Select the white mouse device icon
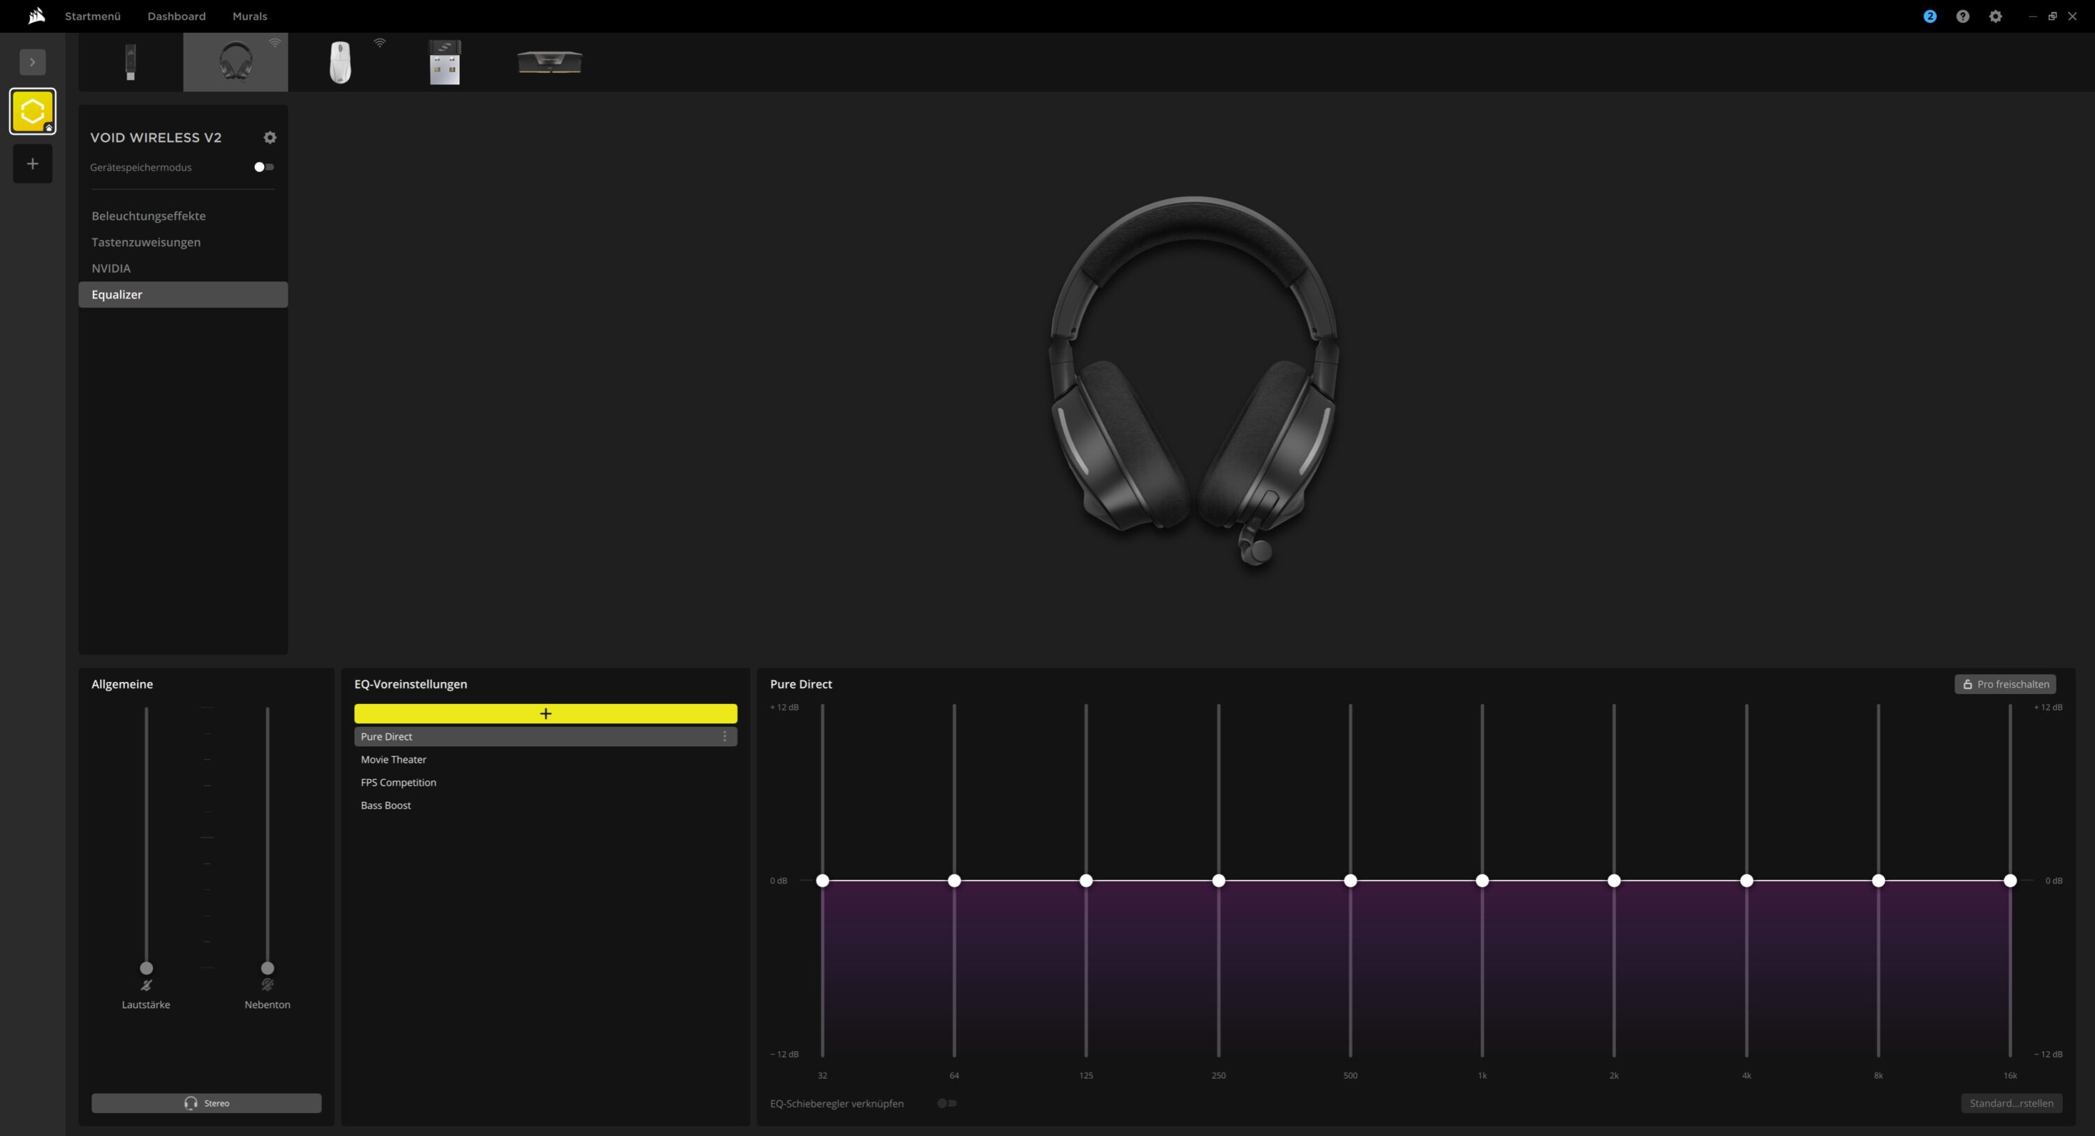 click(x=340, y=62)
